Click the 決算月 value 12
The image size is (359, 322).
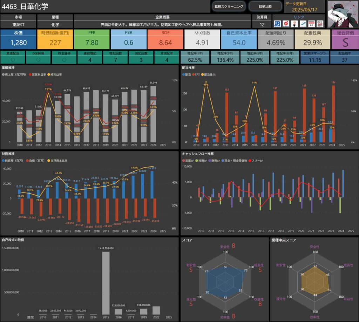coord(262,25)
